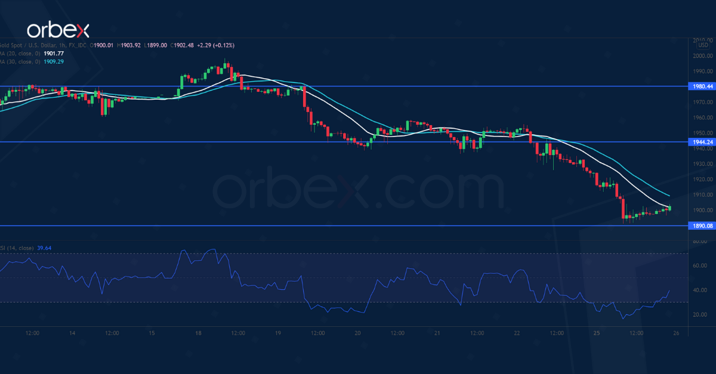The width and height of the screenshot is (716, 374).
Task: Click the close price value C1902.48
Action: [x=183, y=45]
